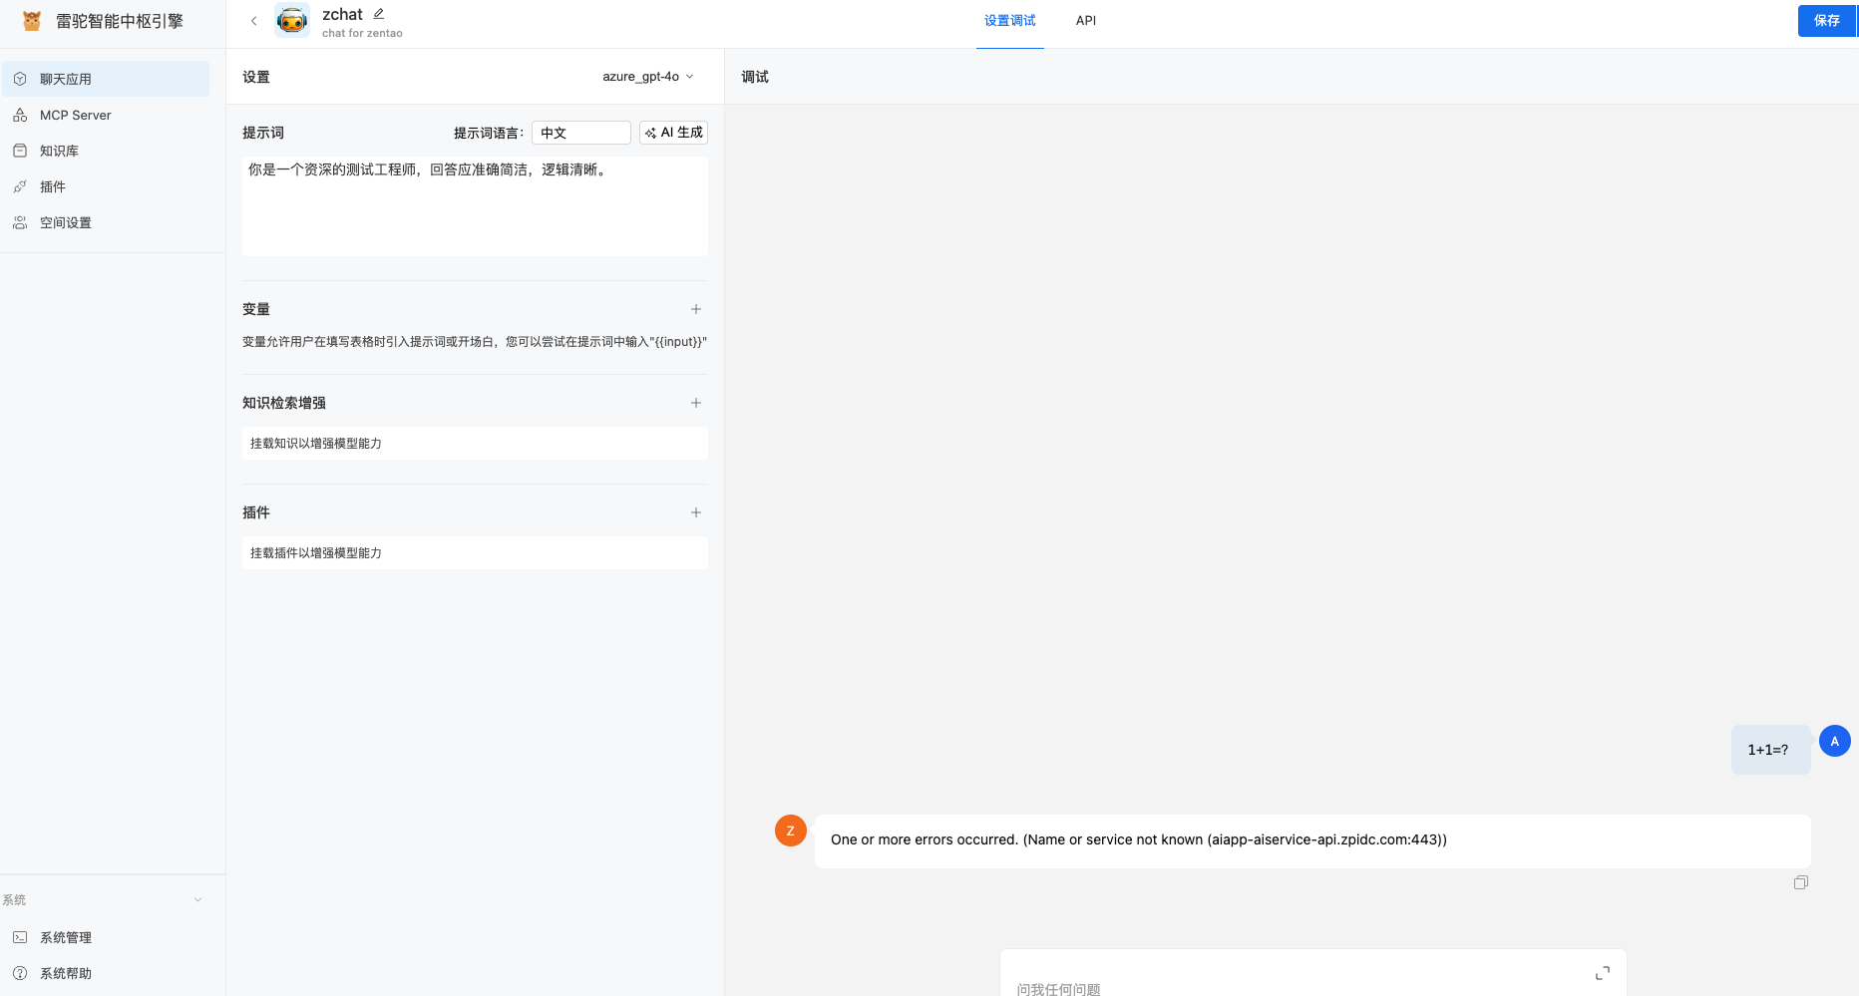Click the 挂载插件以增强模型能力 placeholder box

[475, 553]
